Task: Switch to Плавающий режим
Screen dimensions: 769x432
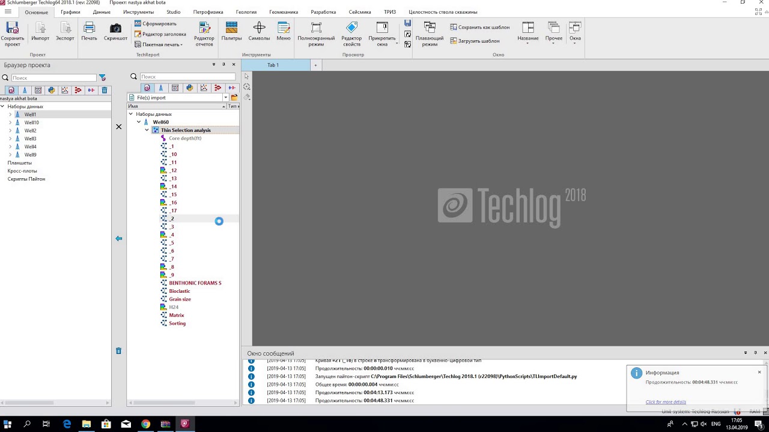Action: (430, 34)
